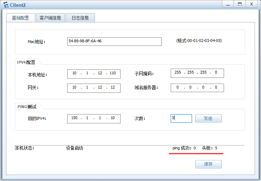Maximize the Client2 window

click(x=240, y=4)
